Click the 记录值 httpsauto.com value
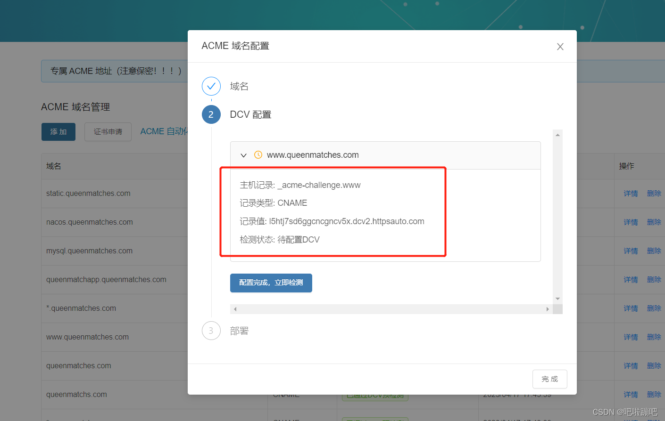Image resolution: width=665 pixels, height=421 pixels. tap(347, 221)
